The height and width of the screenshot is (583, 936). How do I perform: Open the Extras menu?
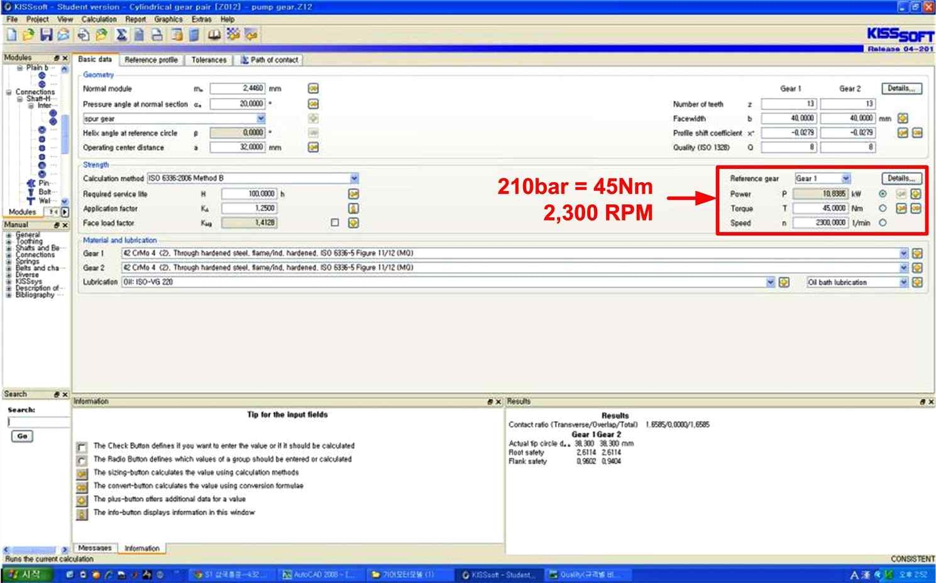tap(201, 19)
